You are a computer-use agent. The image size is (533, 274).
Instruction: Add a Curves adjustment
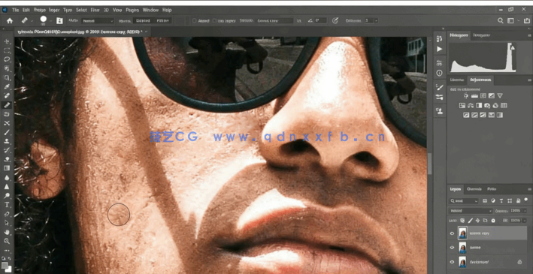click(483, 96)
